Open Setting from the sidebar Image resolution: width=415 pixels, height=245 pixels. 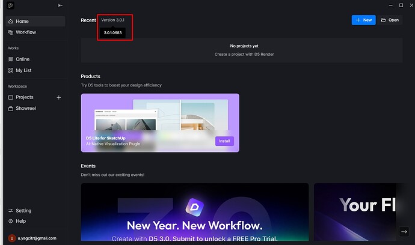click(23, 211)
